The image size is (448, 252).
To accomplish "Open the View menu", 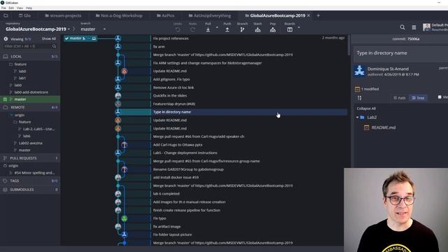I will click(20, 8).
